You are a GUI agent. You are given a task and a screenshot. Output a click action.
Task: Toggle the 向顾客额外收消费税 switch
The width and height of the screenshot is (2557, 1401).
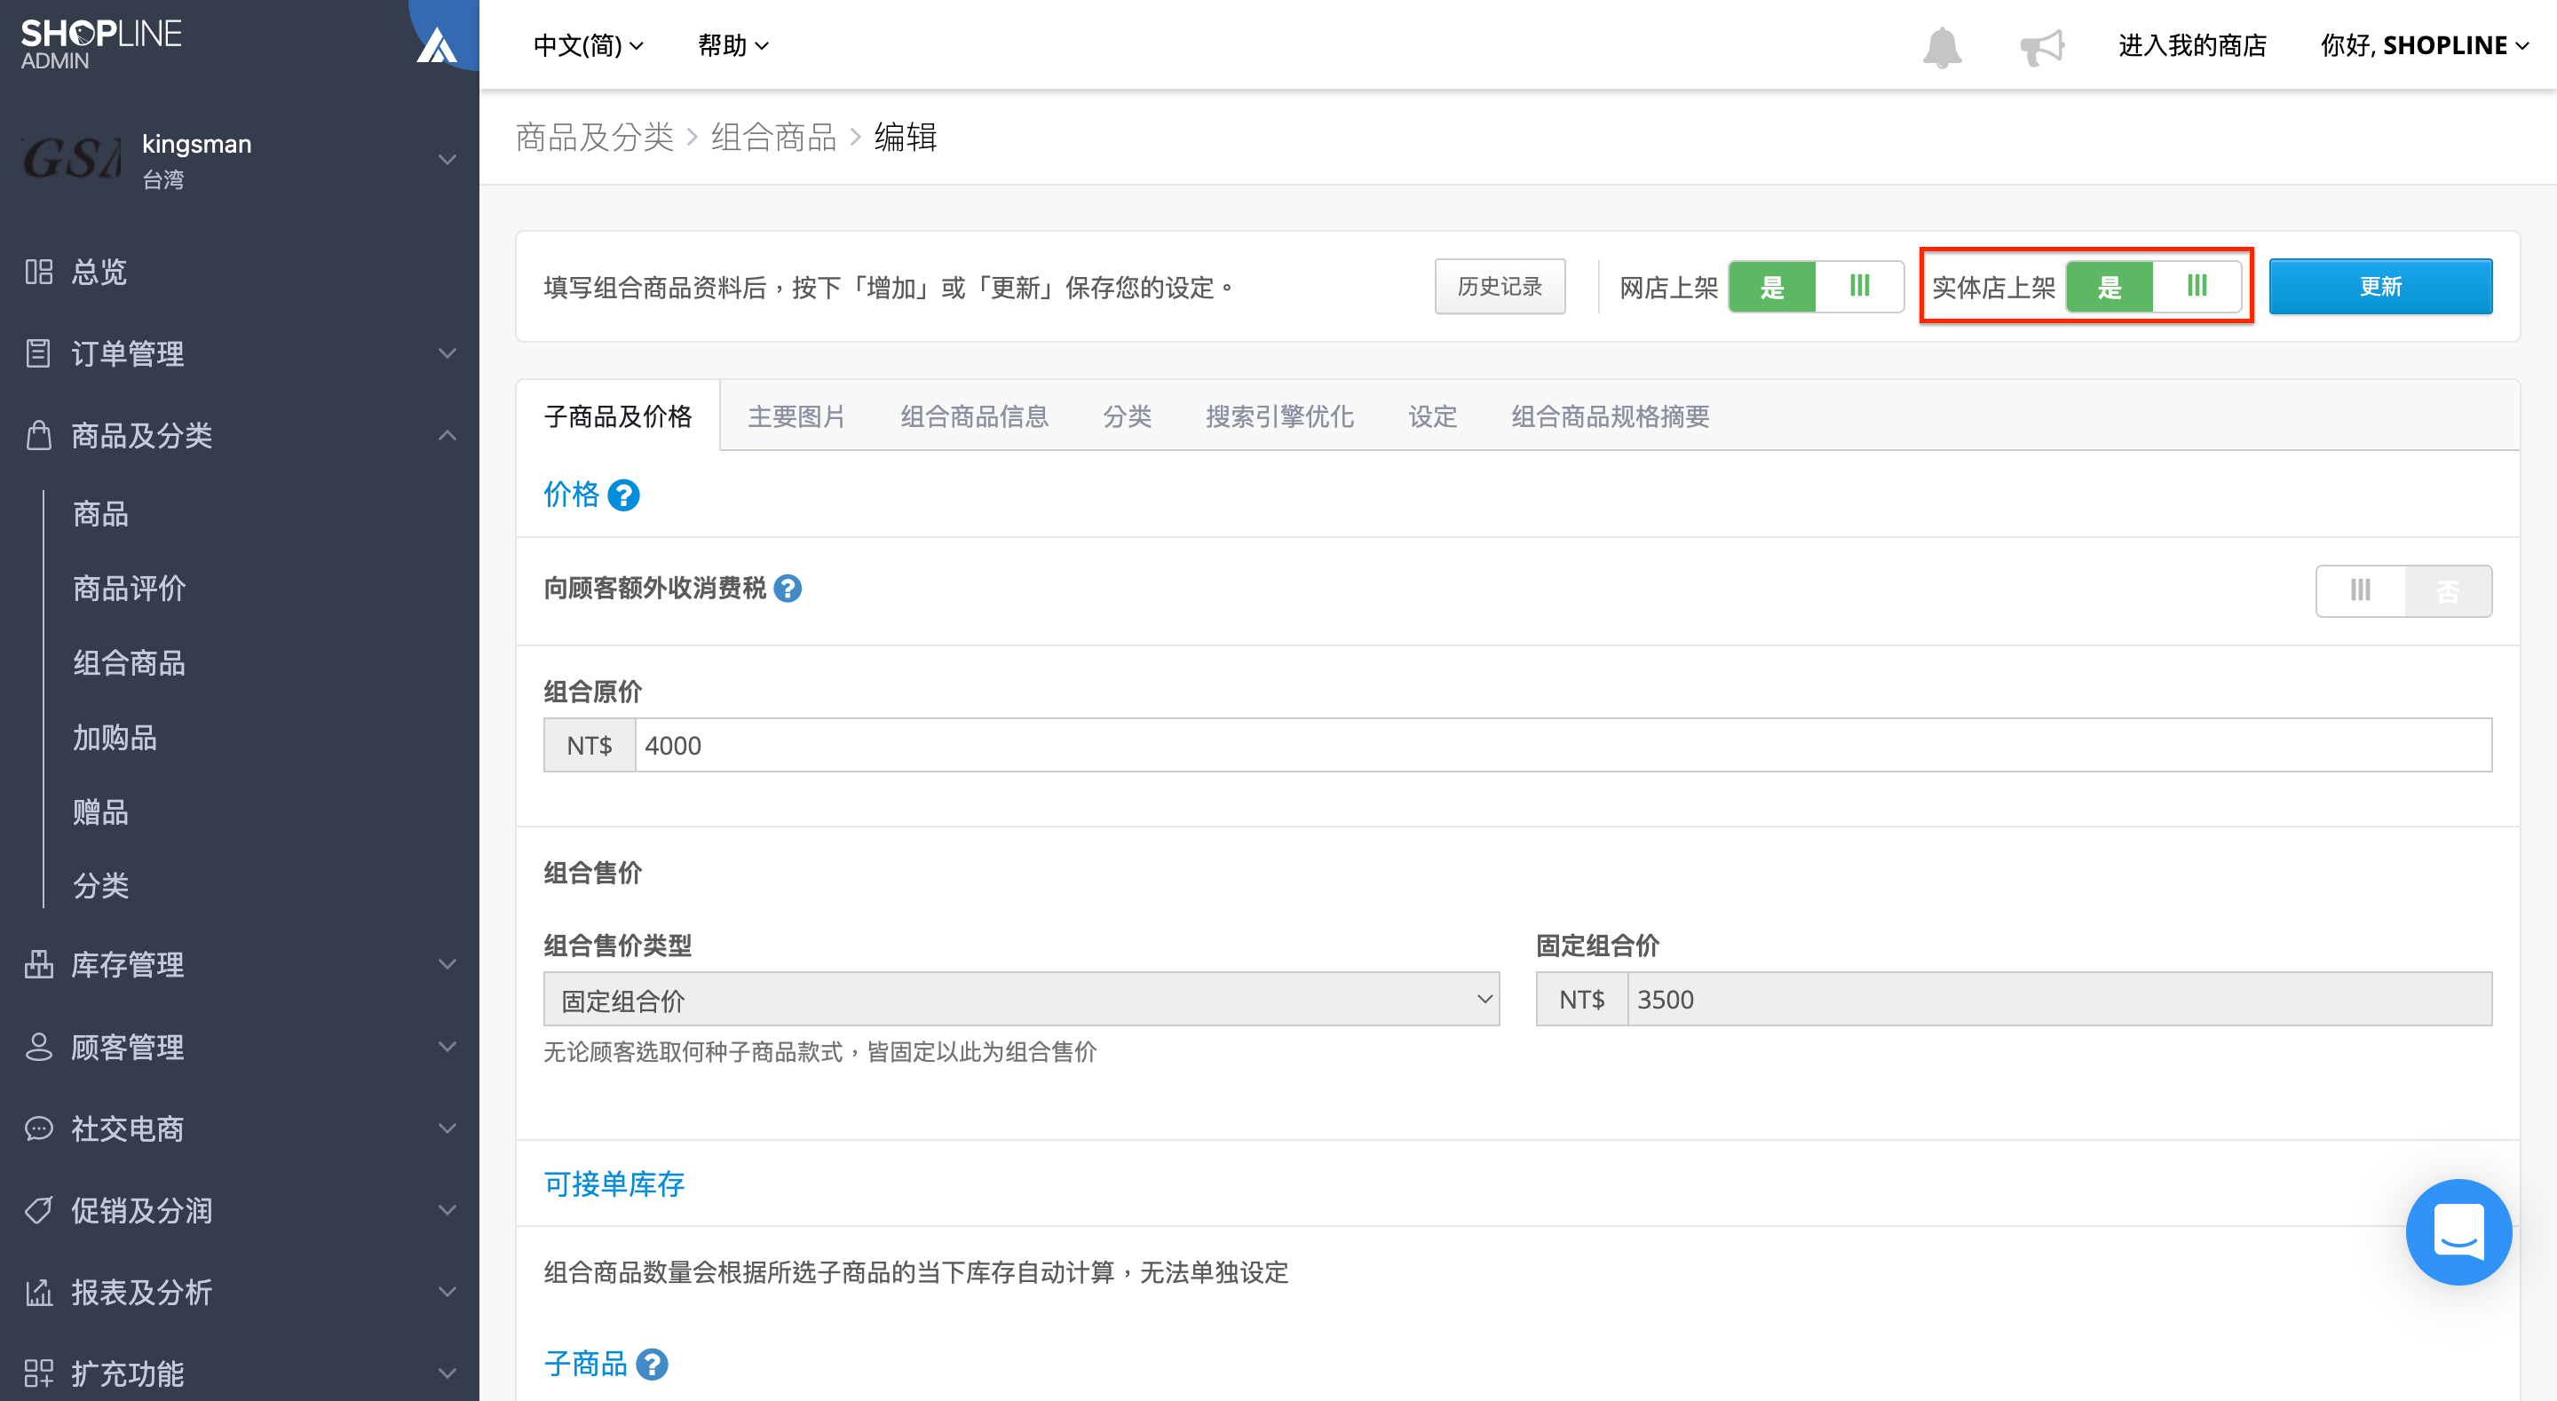click(2403, 590)
